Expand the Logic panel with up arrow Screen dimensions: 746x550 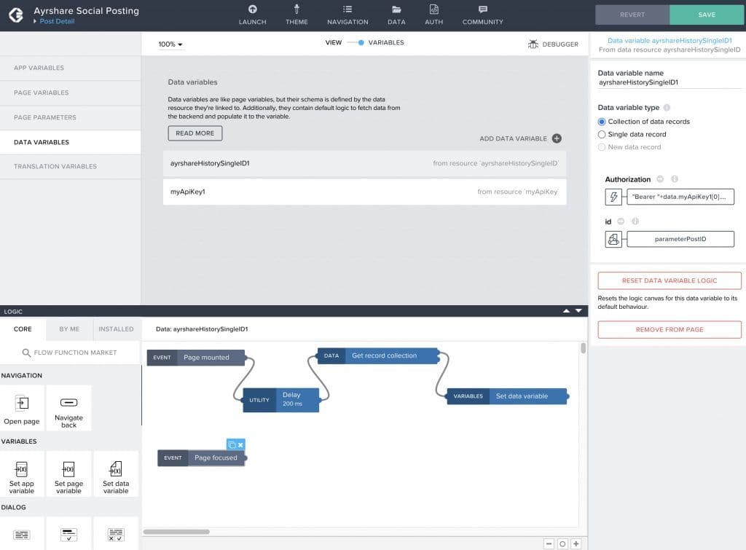(566, 310)
